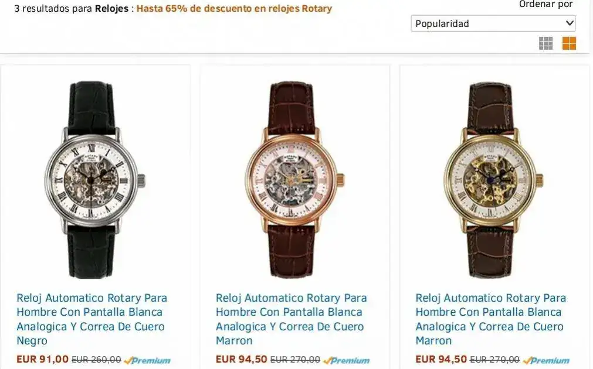Open the black leather strap watch image
The height and width of the screenshot is (369, 593).
point(95,180)
